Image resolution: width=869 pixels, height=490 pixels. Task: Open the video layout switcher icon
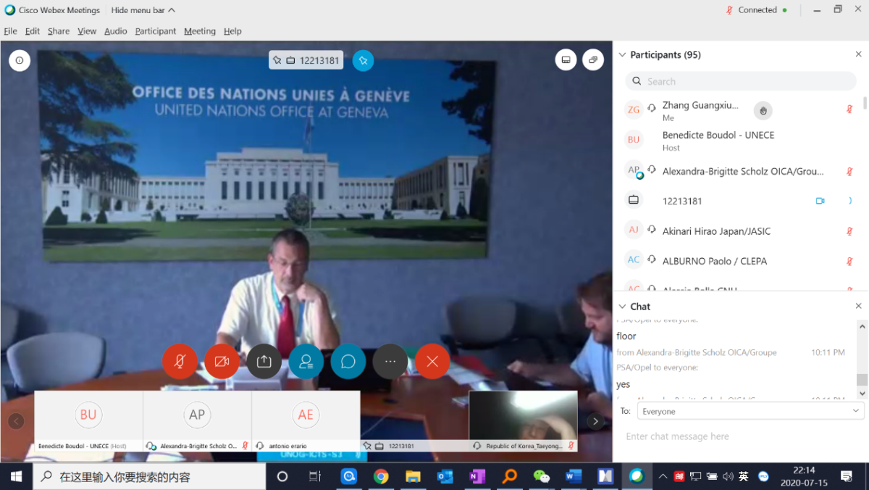click(566, 60)
